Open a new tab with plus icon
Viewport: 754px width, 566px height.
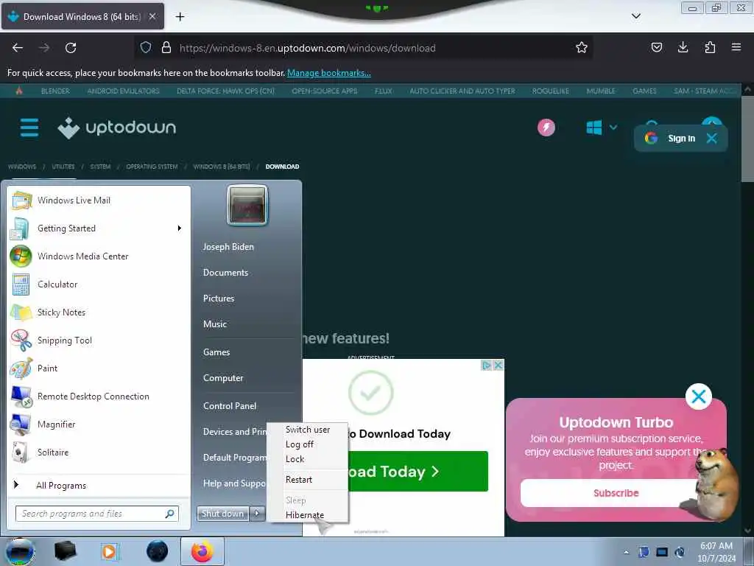click(x=180, y=17)
